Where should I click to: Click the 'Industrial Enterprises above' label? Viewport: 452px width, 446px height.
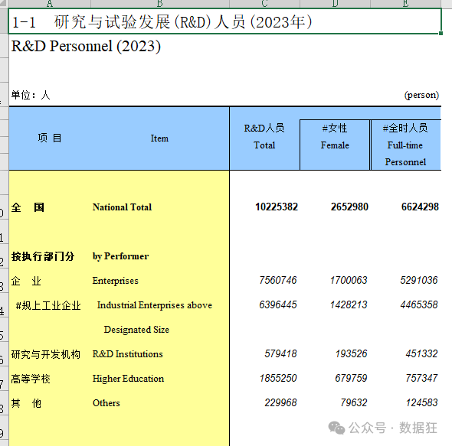[155, 305]
